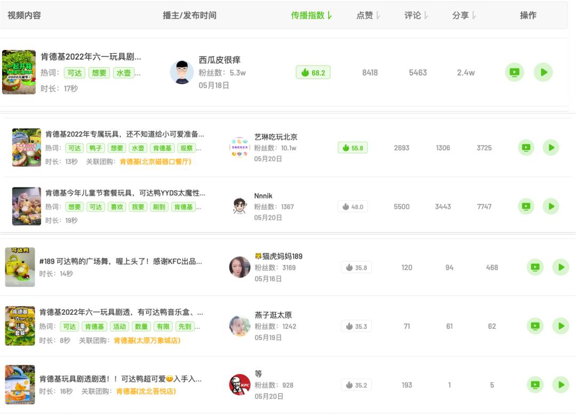Open the 肯德基(太原万象城店) group-buy link
The image size is (576, 415).
[147, 340]
